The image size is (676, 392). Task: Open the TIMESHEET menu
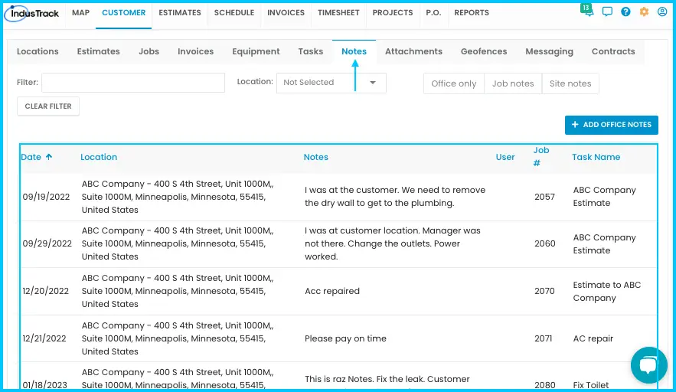[338, 13]
